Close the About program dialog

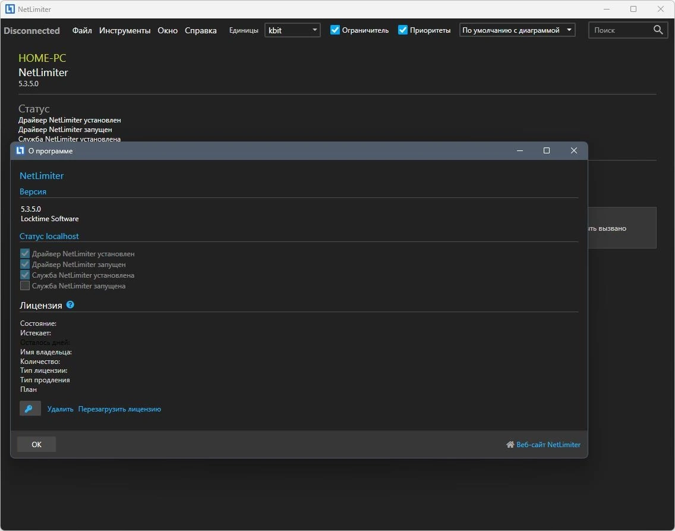pos(573,150)
